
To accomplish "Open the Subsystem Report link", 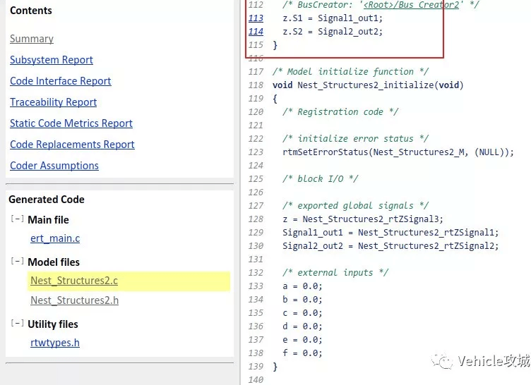I will tap(51, 60).
